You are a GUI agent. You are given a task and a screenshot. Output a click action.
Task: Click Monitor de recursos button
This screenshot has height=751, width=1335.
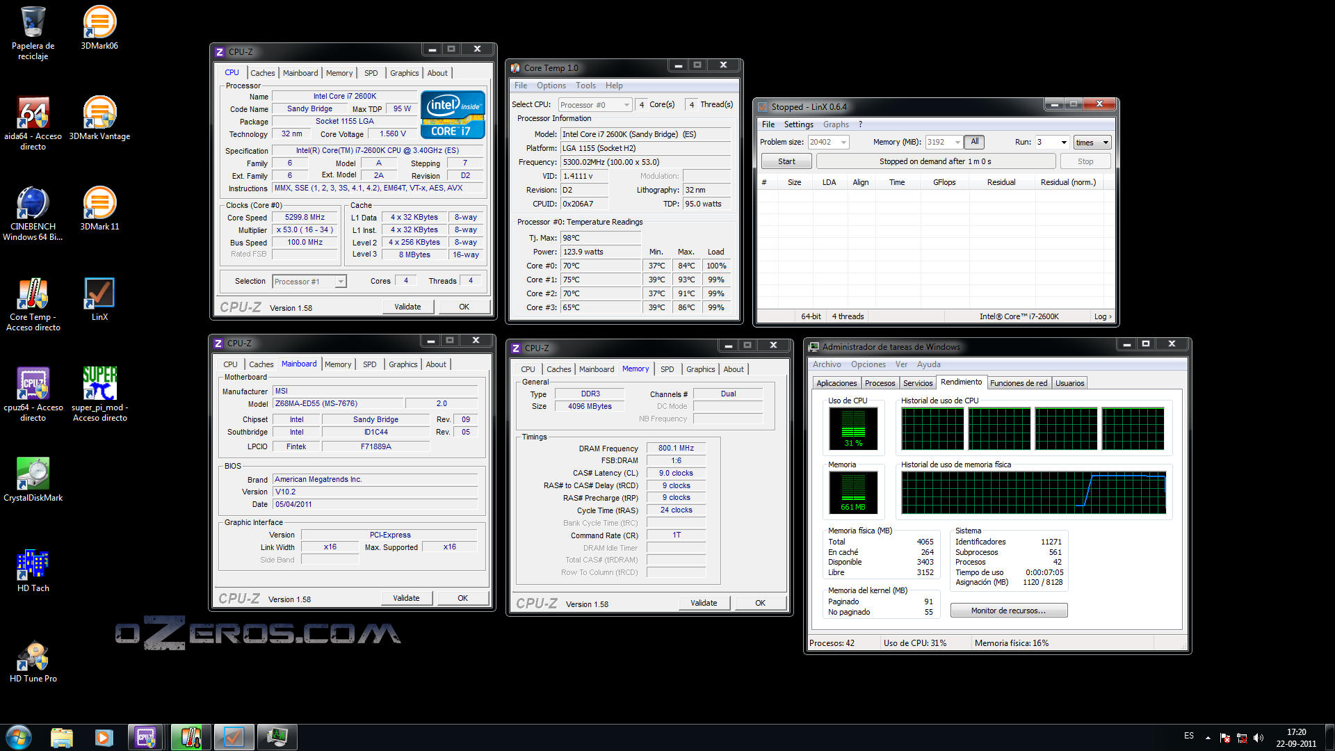(1008, 611)
